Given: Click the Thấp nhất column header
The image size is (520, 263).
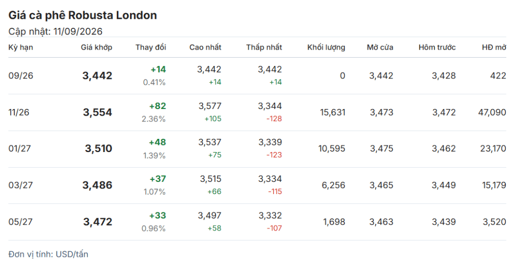Looking at the screenshot, I should (264, 47).
